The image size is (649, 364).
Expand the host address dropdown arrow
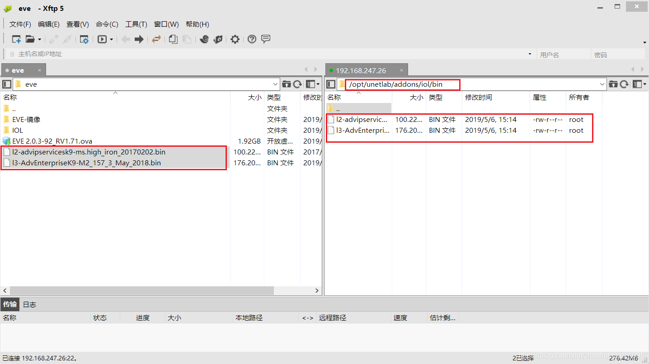(x=530, y=54)
